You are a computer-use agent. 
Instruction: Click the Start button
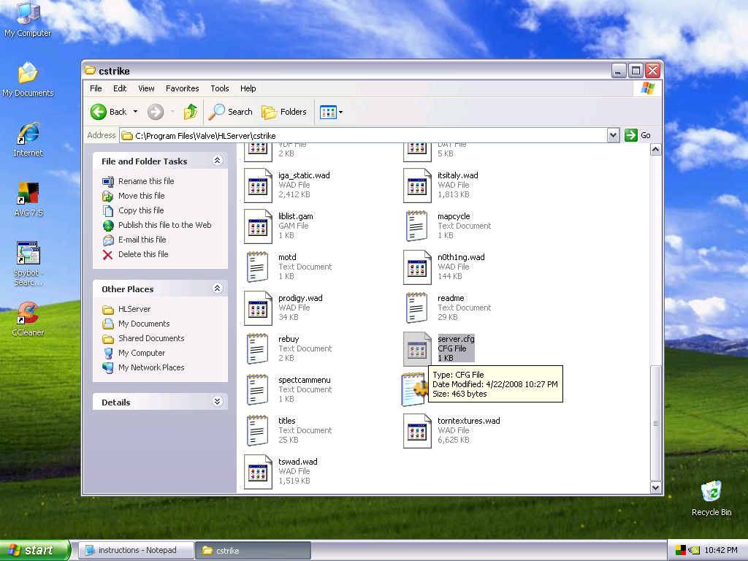tap(35, 550)
